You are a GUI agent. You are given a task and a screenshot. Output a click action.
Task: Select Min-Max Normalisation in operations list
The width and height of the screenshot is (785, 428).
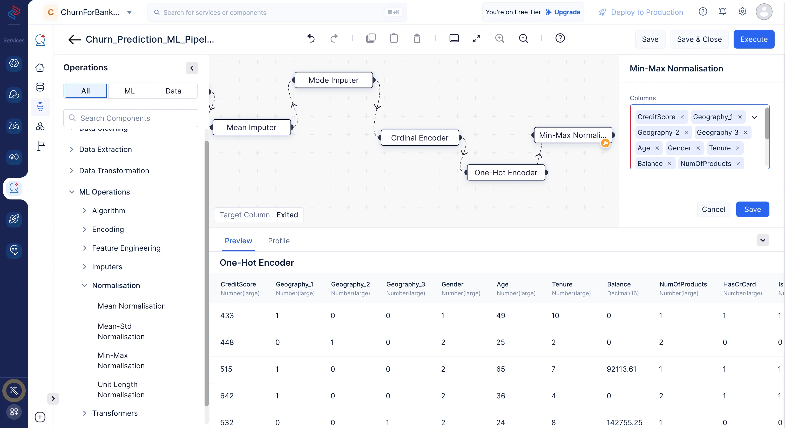click(x=121, y=360)
